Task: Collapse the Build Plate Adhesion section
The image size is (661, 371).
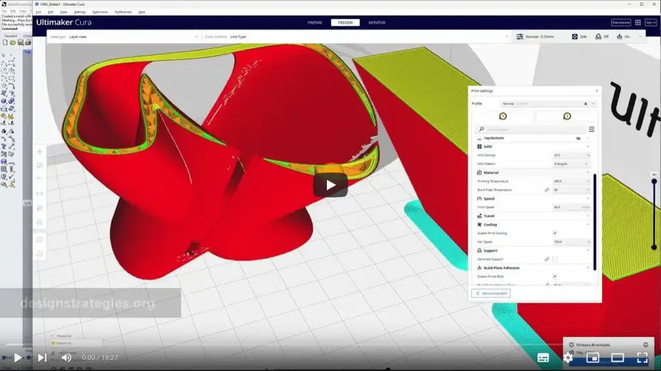Action: click(588, 268)
